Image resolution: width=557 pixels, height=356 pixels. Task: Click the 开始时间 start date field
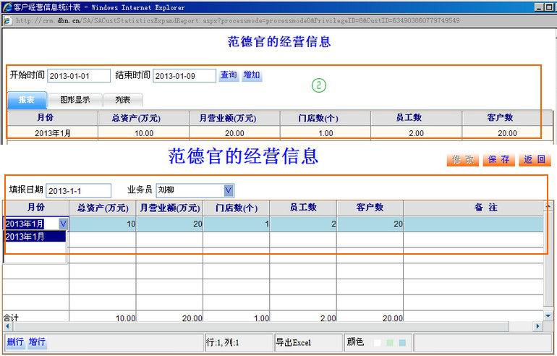pos(78,76)
